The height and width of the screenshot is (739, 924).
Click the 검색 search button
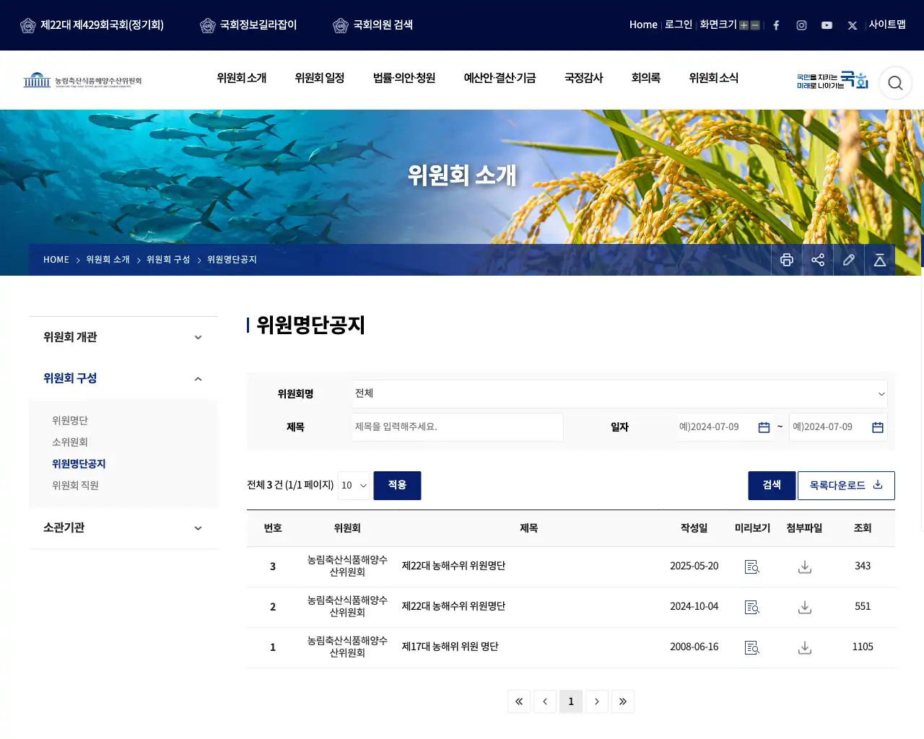coord(772,486)
